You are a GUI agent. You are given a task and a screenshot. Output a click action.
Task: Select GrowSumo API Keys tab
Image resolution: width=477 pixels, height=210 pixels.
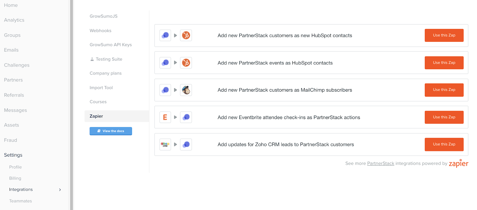click(x=111, y=45)
